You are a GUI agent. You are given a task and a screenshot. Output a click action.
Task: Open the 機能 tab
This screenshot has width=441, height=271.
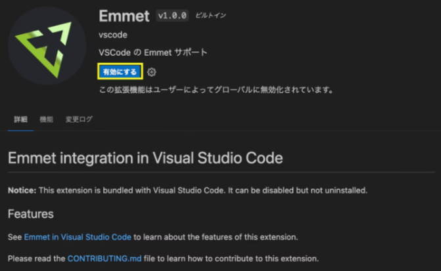click(x=46, y=119)
